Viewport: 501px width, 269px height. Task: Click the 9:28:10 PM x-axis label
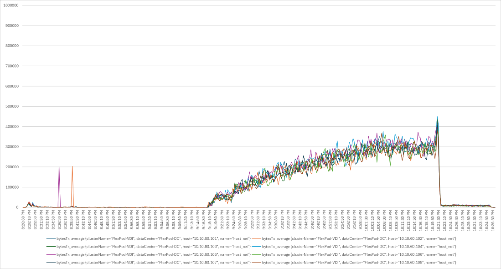[246, 219]
